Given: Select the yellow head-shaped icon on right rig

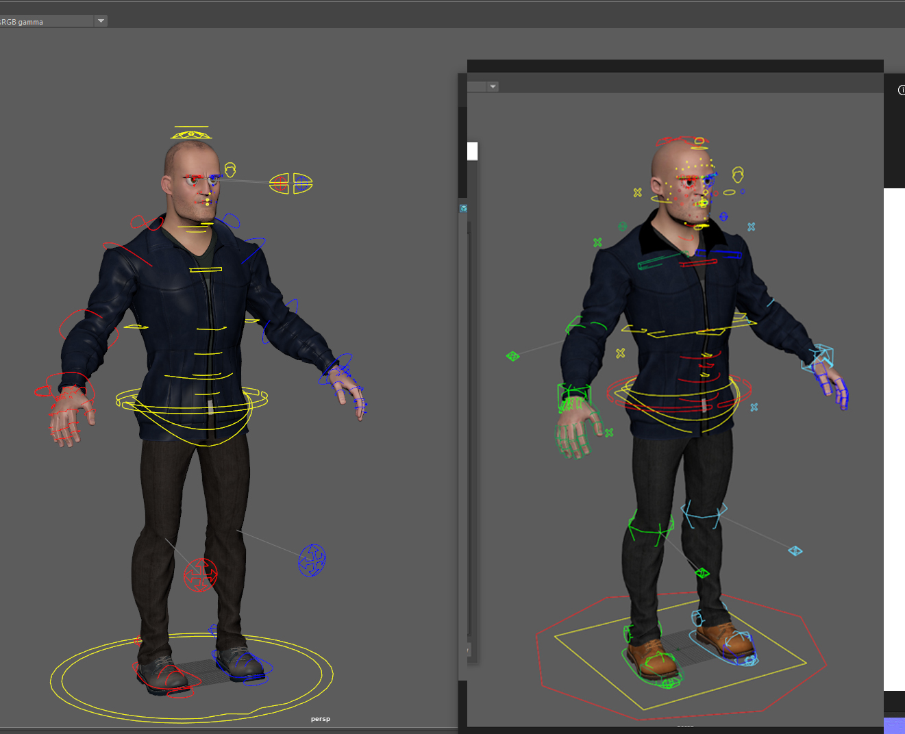Looking at the screenshot, I should tap(738, 174).
